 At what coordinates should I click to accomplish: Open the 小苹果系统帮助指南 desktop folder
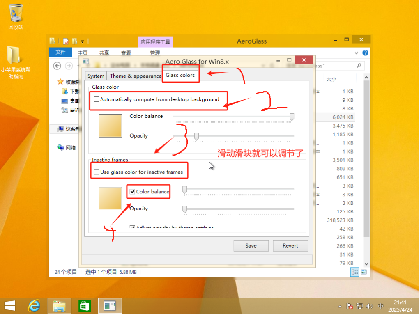pyautogui.click(x=16, y=62)
